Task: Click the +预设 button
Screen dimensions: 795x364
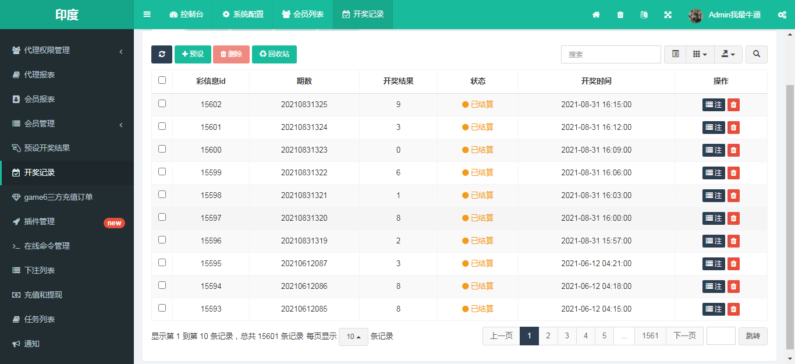Action: click(x=193, y=54)
